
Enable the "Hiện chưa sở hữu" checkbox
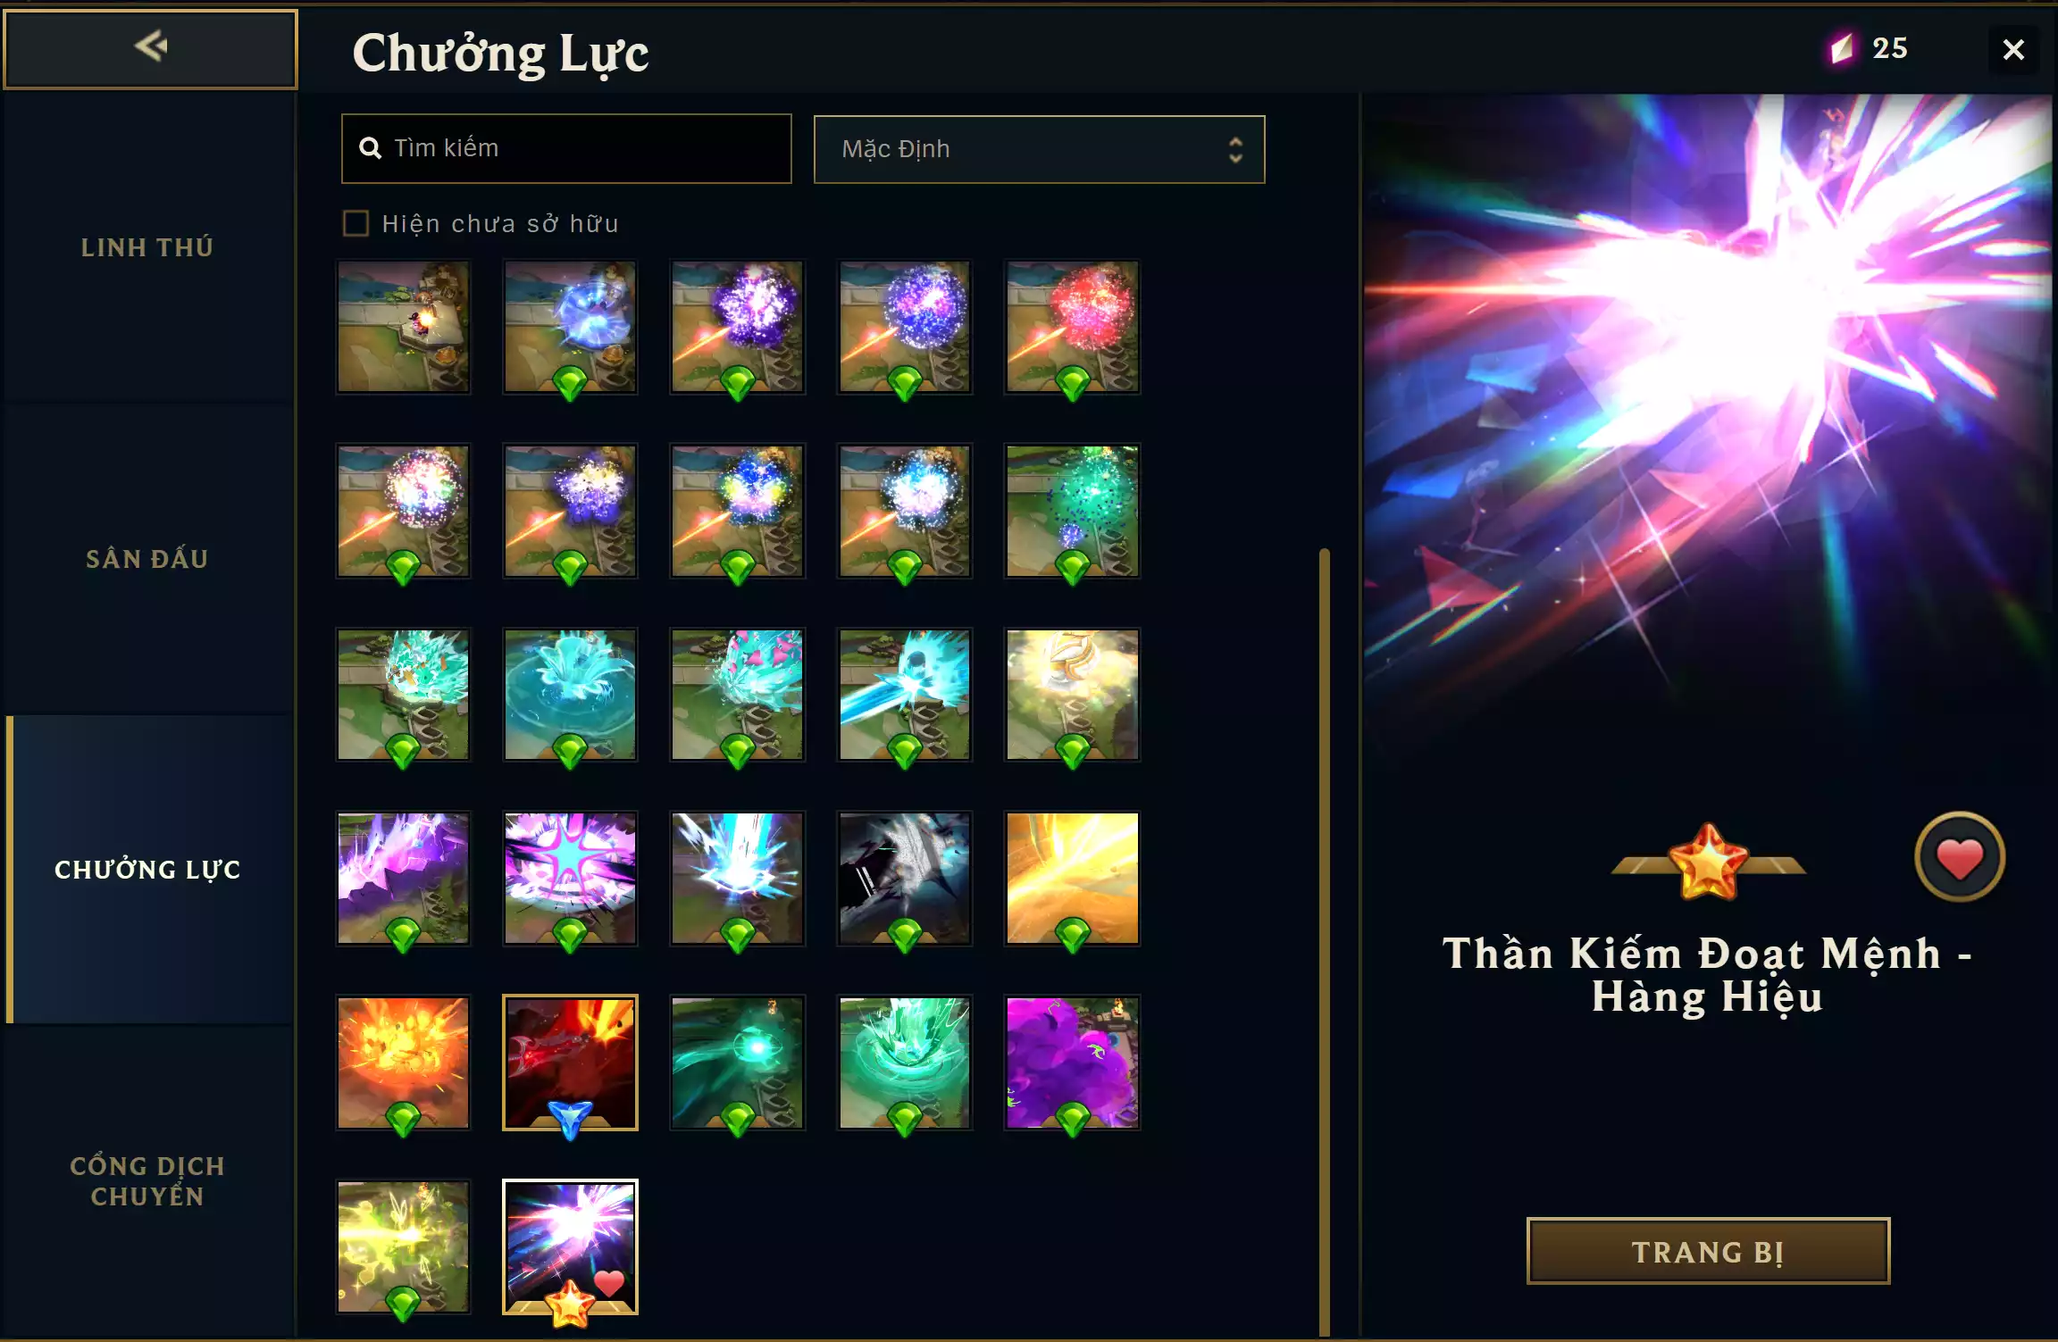[x=356, y=223]
